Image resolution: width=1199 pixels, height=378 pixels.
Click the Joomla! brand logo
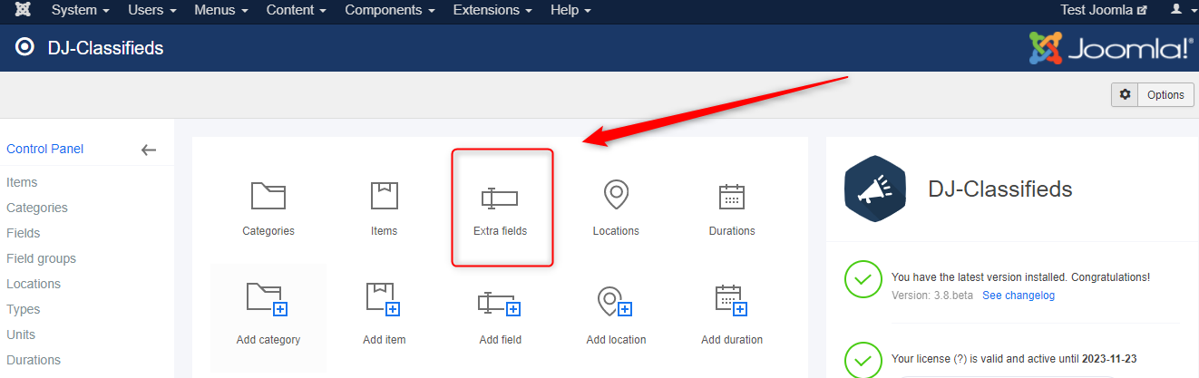pyautogui.click(x=1110, y=47)
